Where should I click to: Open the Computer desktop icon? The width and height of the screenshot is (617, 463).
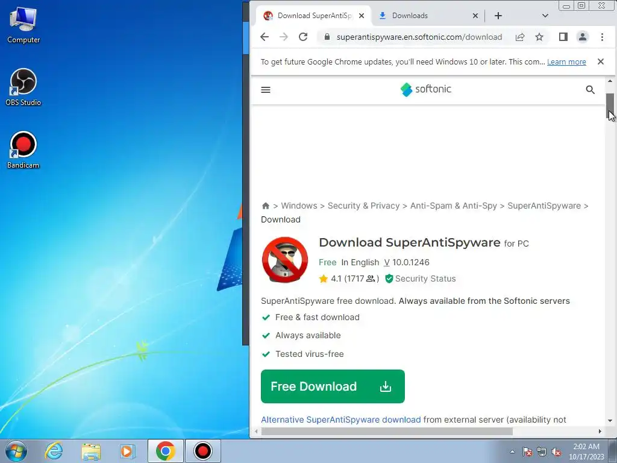coord(23,25)
